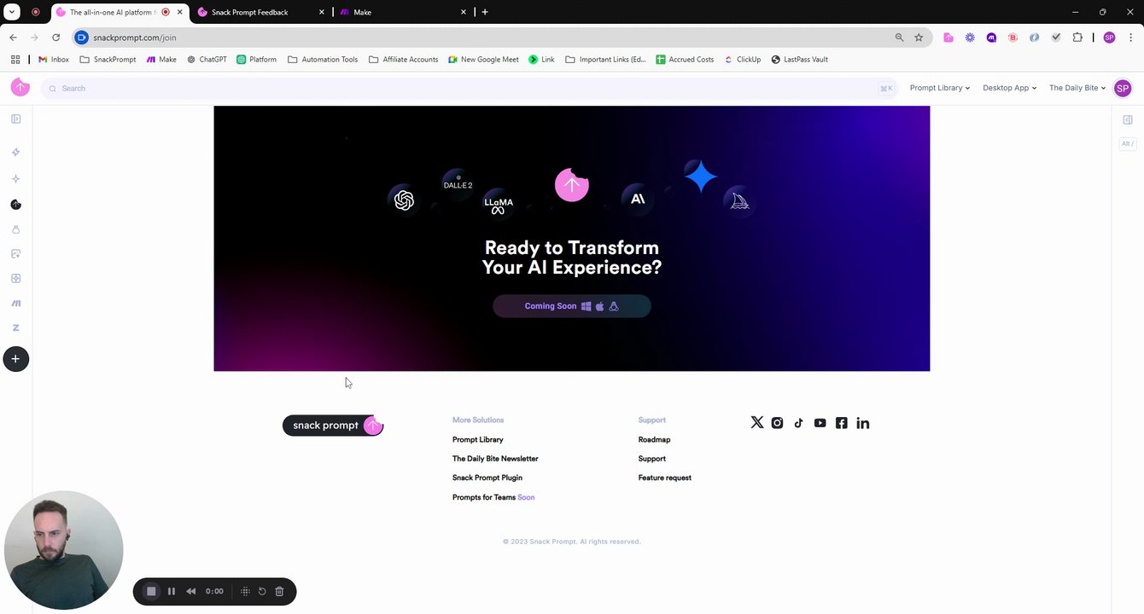Open the Instagram social icon

(777, 423)
